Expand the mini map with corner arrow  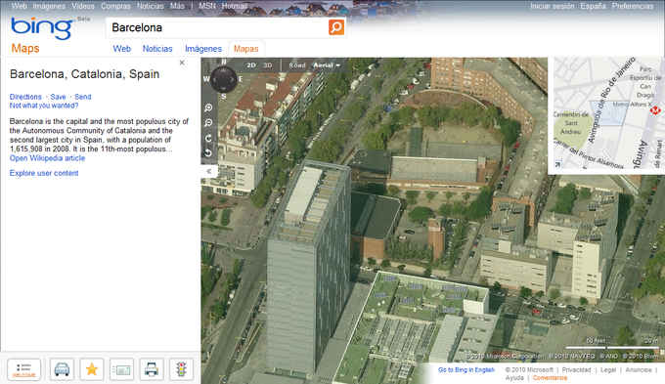click(557, 164)
